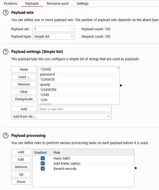Click the Payload settings help icon
The width and height of the screenshot is (159, 190).
point(5,52)
